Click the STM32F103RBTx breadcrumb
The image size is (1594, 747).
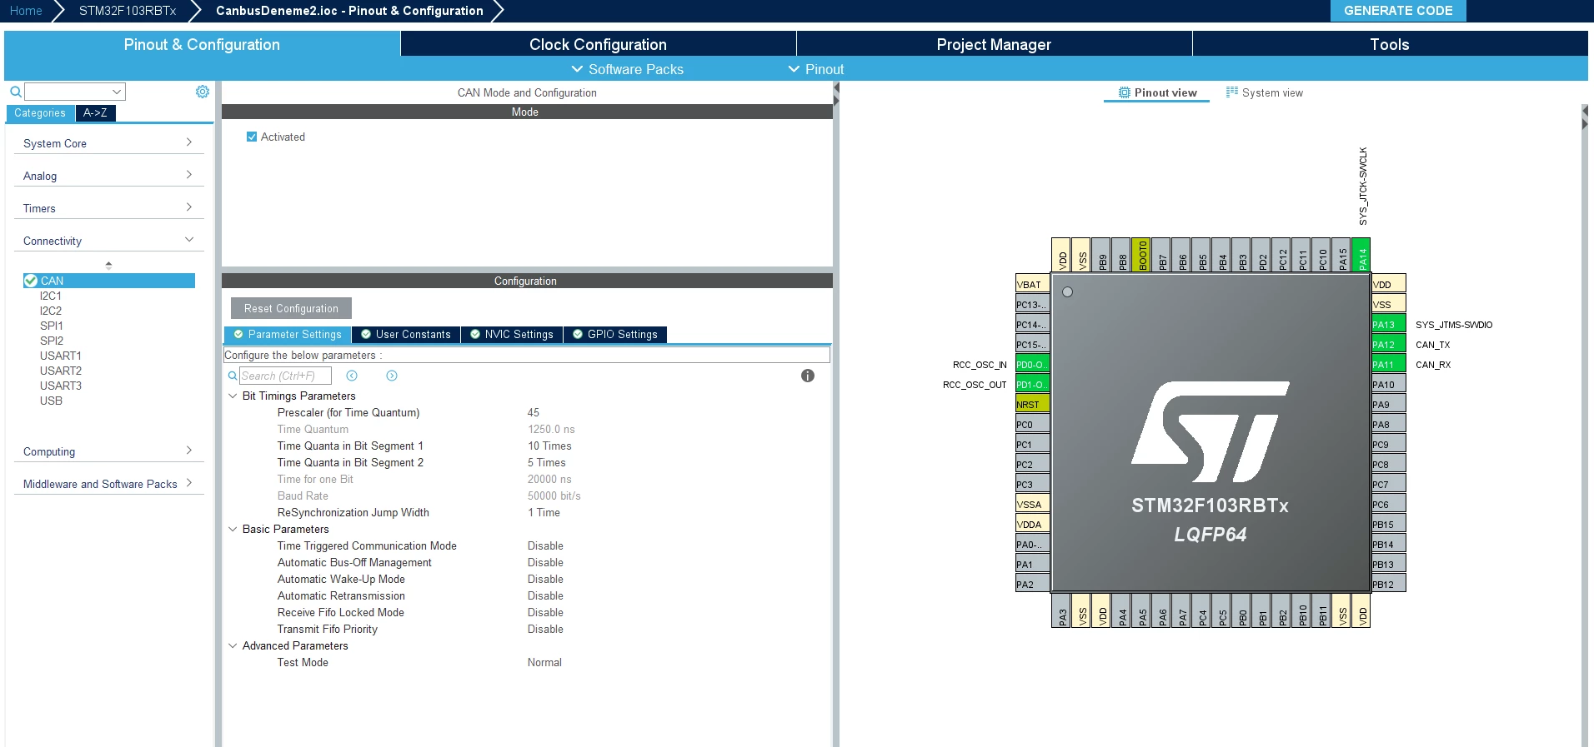coord(128,11)
